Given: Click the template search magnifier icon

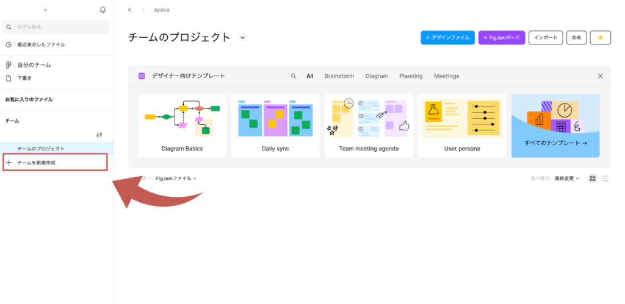Looking at the screenshot, I should pos(294,76).
